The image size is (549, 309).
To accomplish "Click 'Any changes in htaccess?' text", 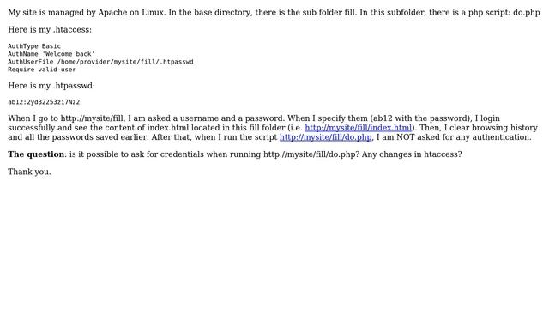I will coord(412,154).
